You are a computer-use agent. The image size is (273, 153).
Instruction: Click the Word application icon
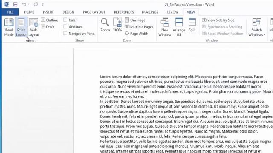pos(7,4)
